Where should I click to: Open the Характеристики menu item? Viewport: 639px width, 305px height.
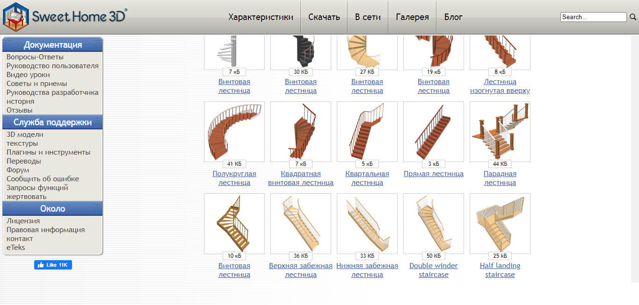[261, 17]
